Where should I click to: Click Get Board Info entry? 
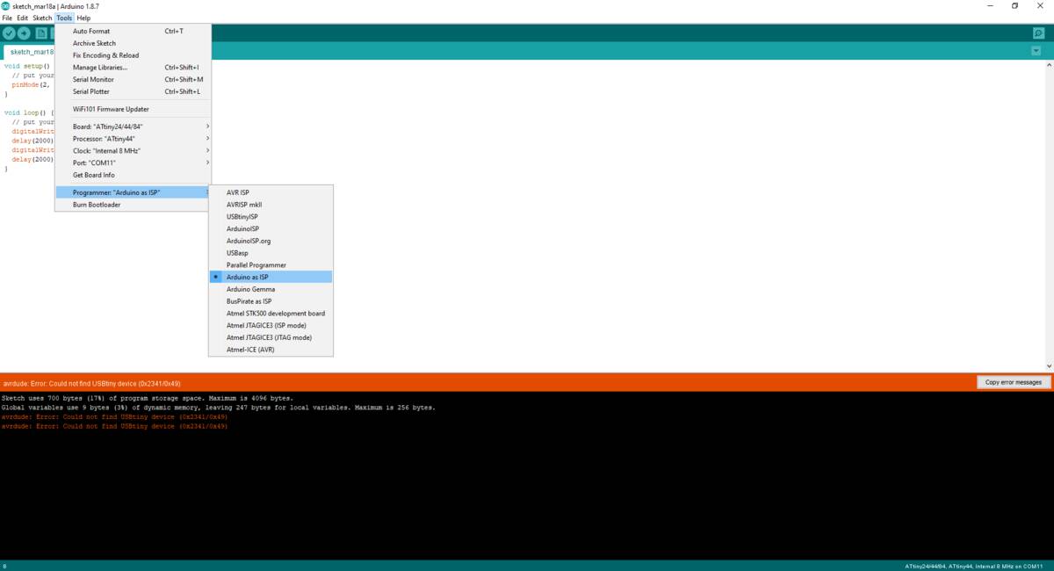134,175
